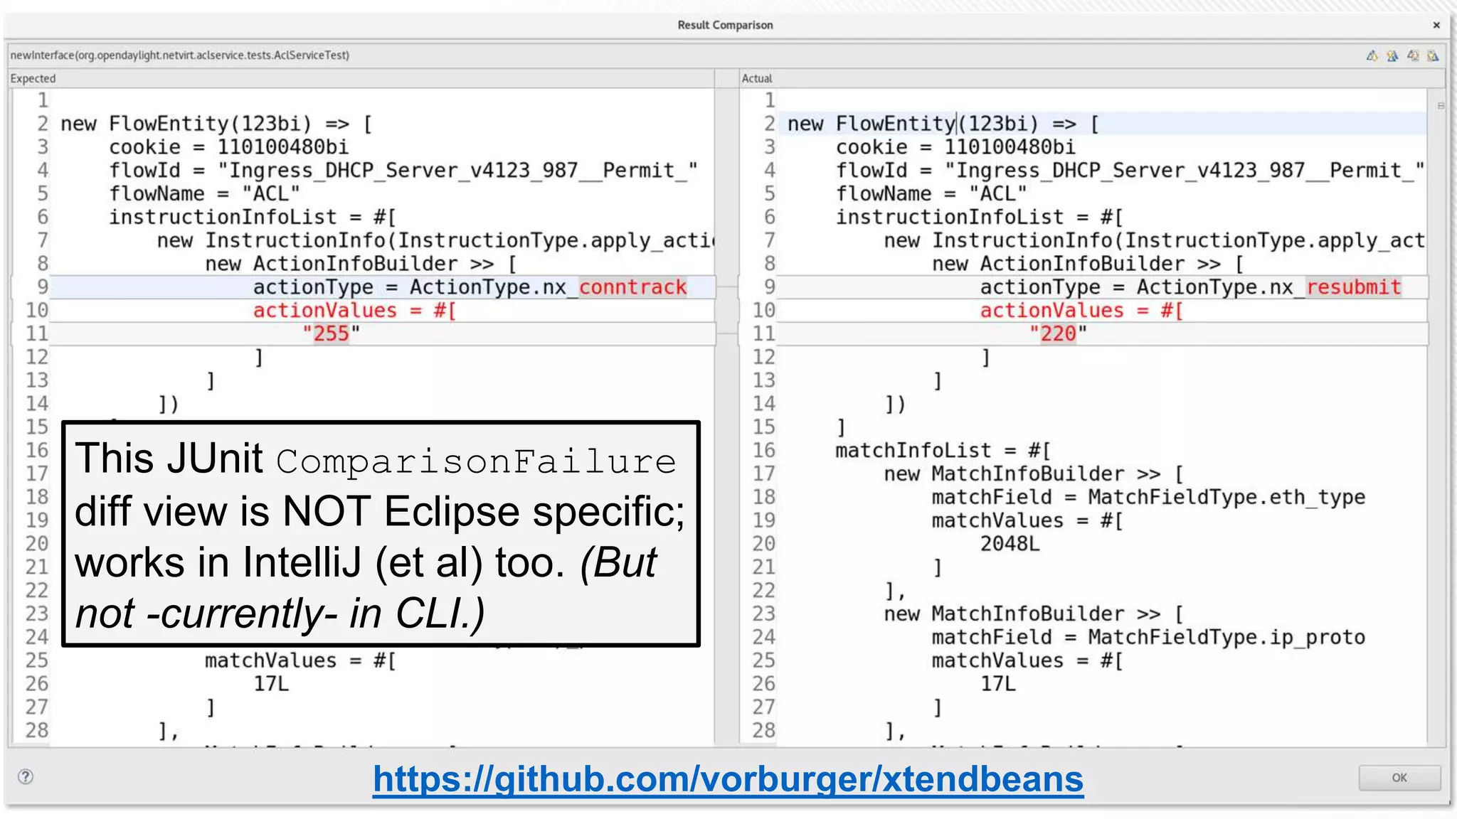1457x819 pixels.
Task: Click 'cookie = 110100480bi' in Expected pane
Action: tap(228, 147)
